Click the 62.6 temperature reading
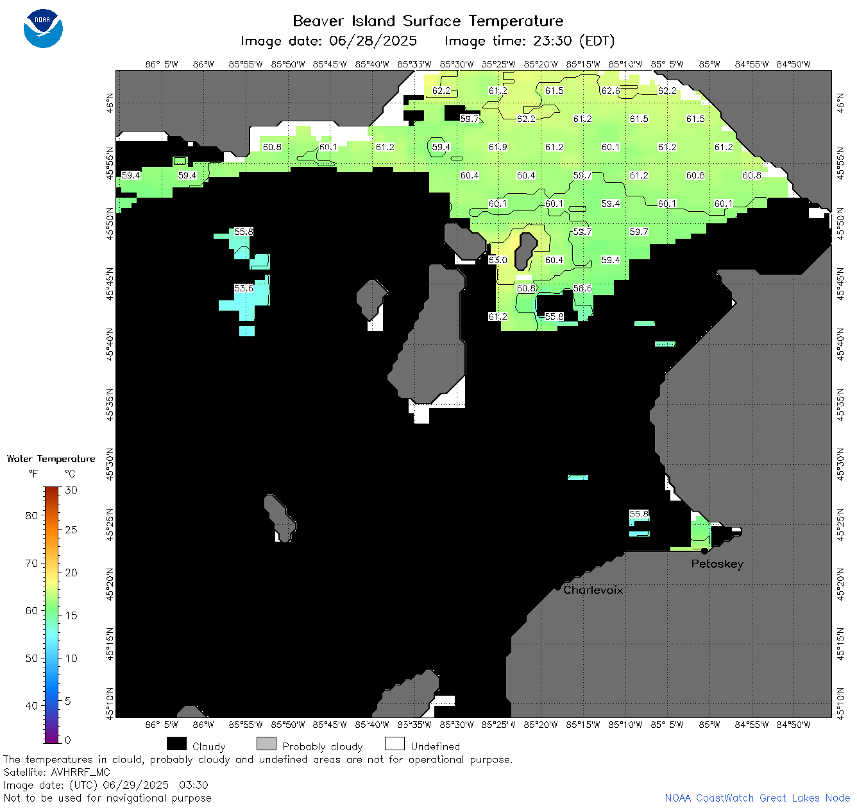 (x=611, y=90)
